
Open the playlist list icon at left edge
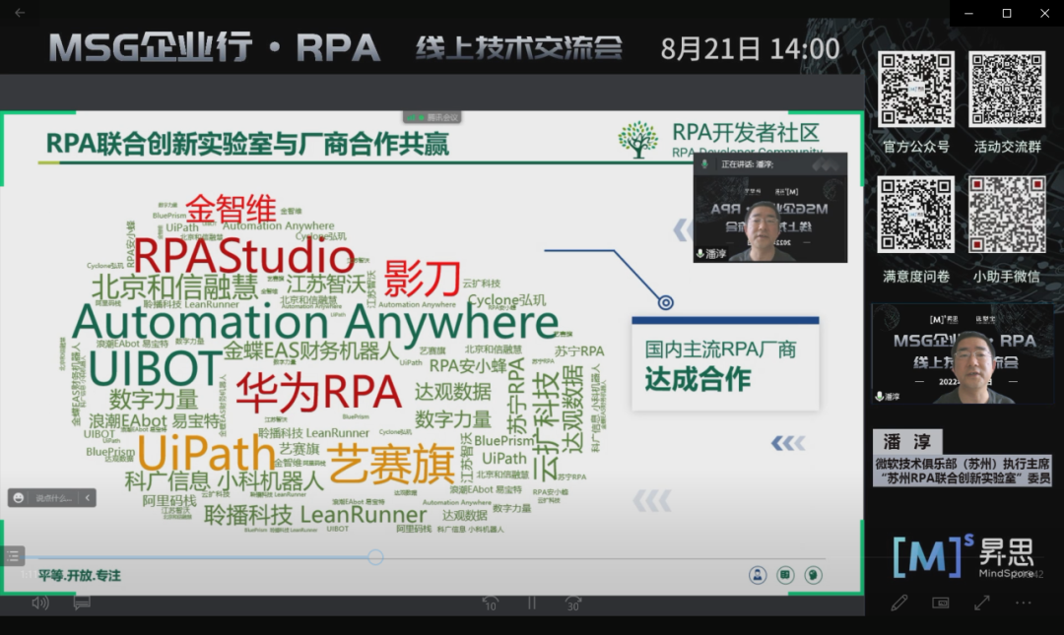12,556
